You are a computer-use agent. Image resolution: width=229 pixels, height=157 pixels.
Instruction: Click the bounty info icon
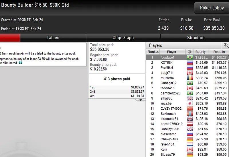click(x=20, y=63)
